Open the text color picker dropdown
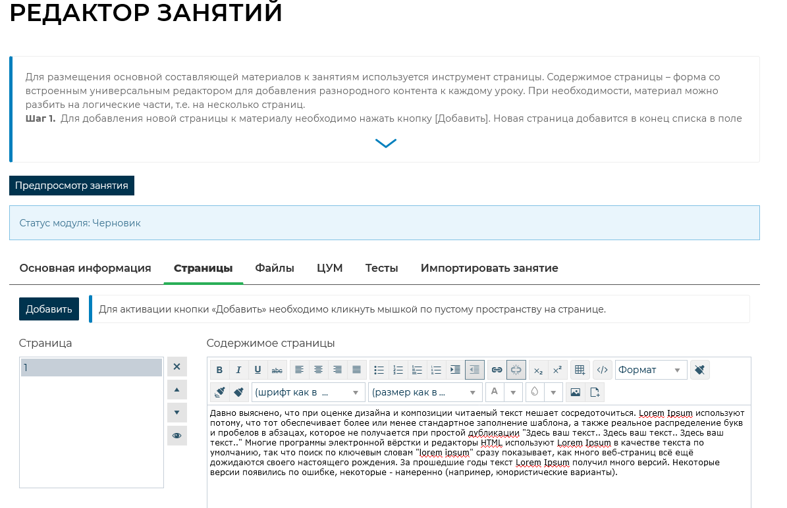This screenshot has height=508, width=787. [x=513, y=392]
